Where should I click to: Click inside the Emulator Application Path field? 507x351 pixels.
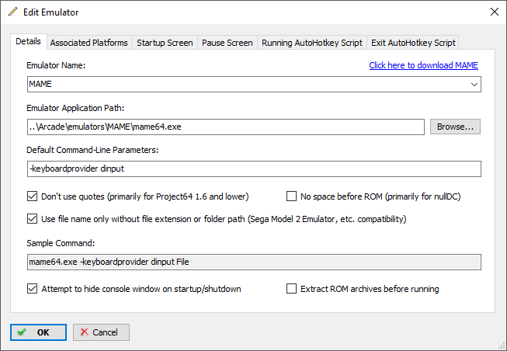click(226, 127)
